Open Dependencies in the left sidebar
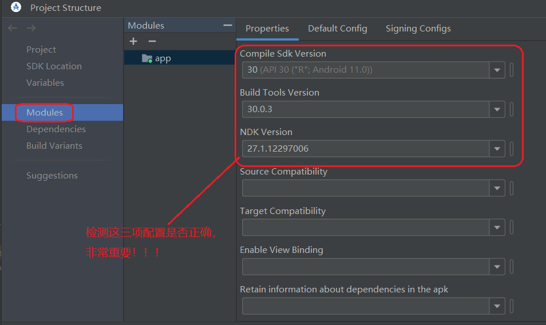Screen dimensions: 546x325 tap(56, 129)
